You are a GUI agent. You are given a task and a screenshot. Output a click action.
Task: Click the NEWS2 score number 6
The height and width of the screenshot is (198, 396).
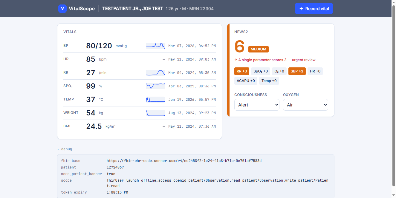(x=239, y=47)
